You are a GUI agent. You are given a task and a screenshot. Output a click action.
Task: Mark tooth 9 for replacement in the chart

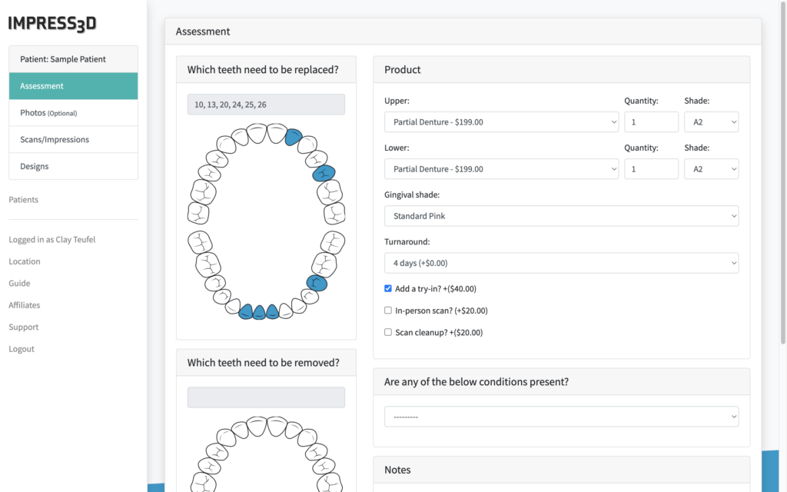click(277, 133)
